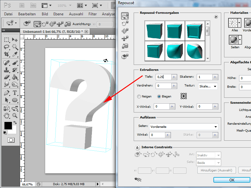Screen dimensions: 251x188
Task: Select the 3D Object Rotate tool in toolbox
Action: coord(7,108)
